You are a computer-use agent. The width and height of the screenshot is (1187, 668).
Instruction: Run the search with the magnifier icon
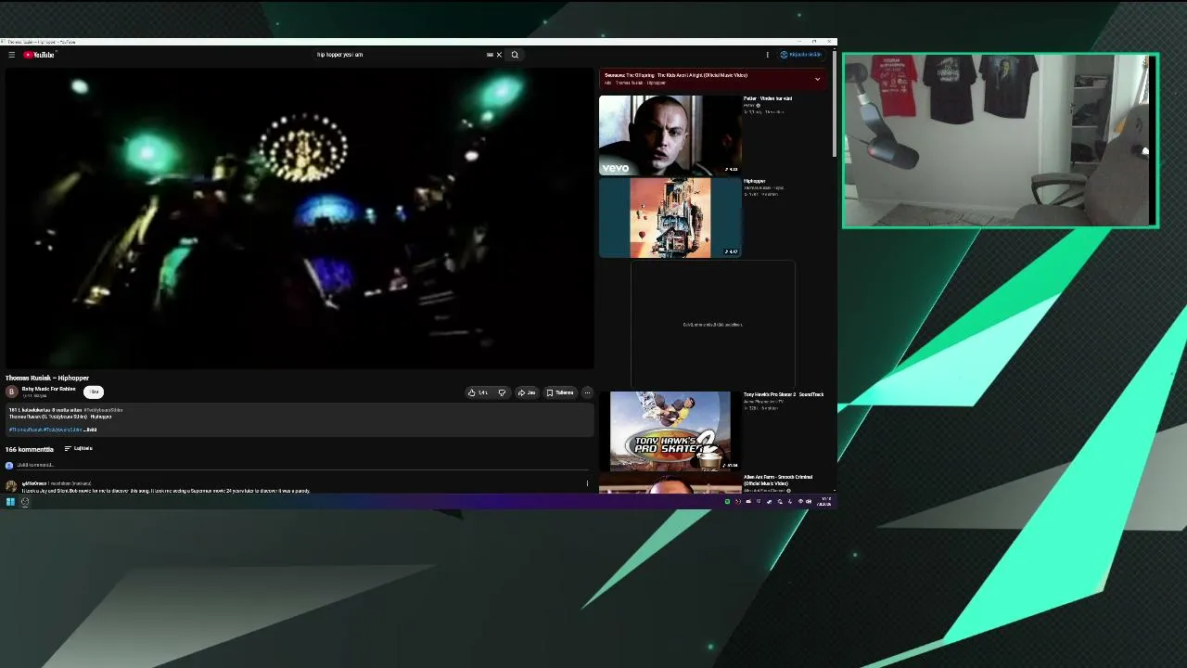click(515, 55)
